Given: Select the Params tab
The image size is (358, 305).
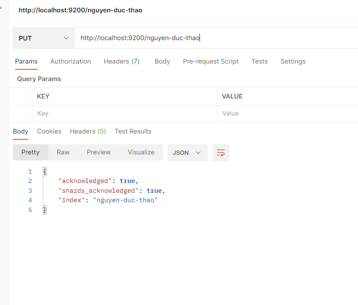Looking at the screenshot, I should pyautogui.click(x=26, y=61).
